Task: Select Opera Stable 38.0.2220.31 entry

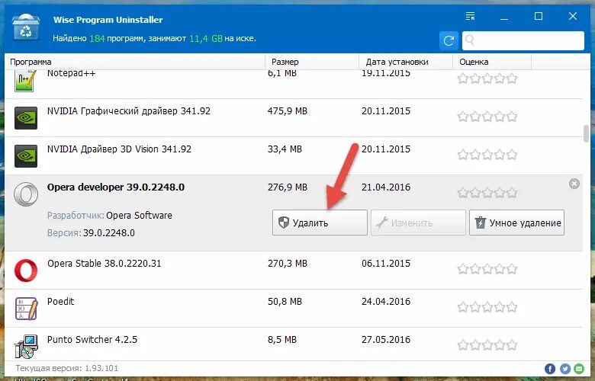Action: pos(105,264)
